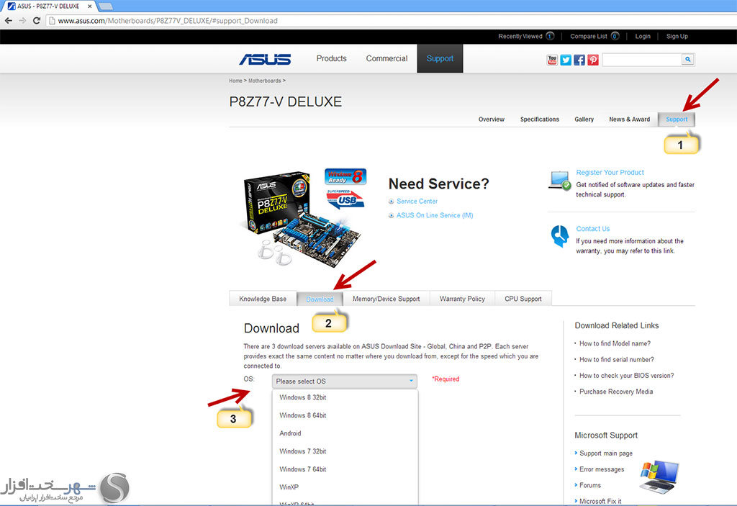Open the ASUS Facebook icon
737x506 pixels.
tap(579, 60)
